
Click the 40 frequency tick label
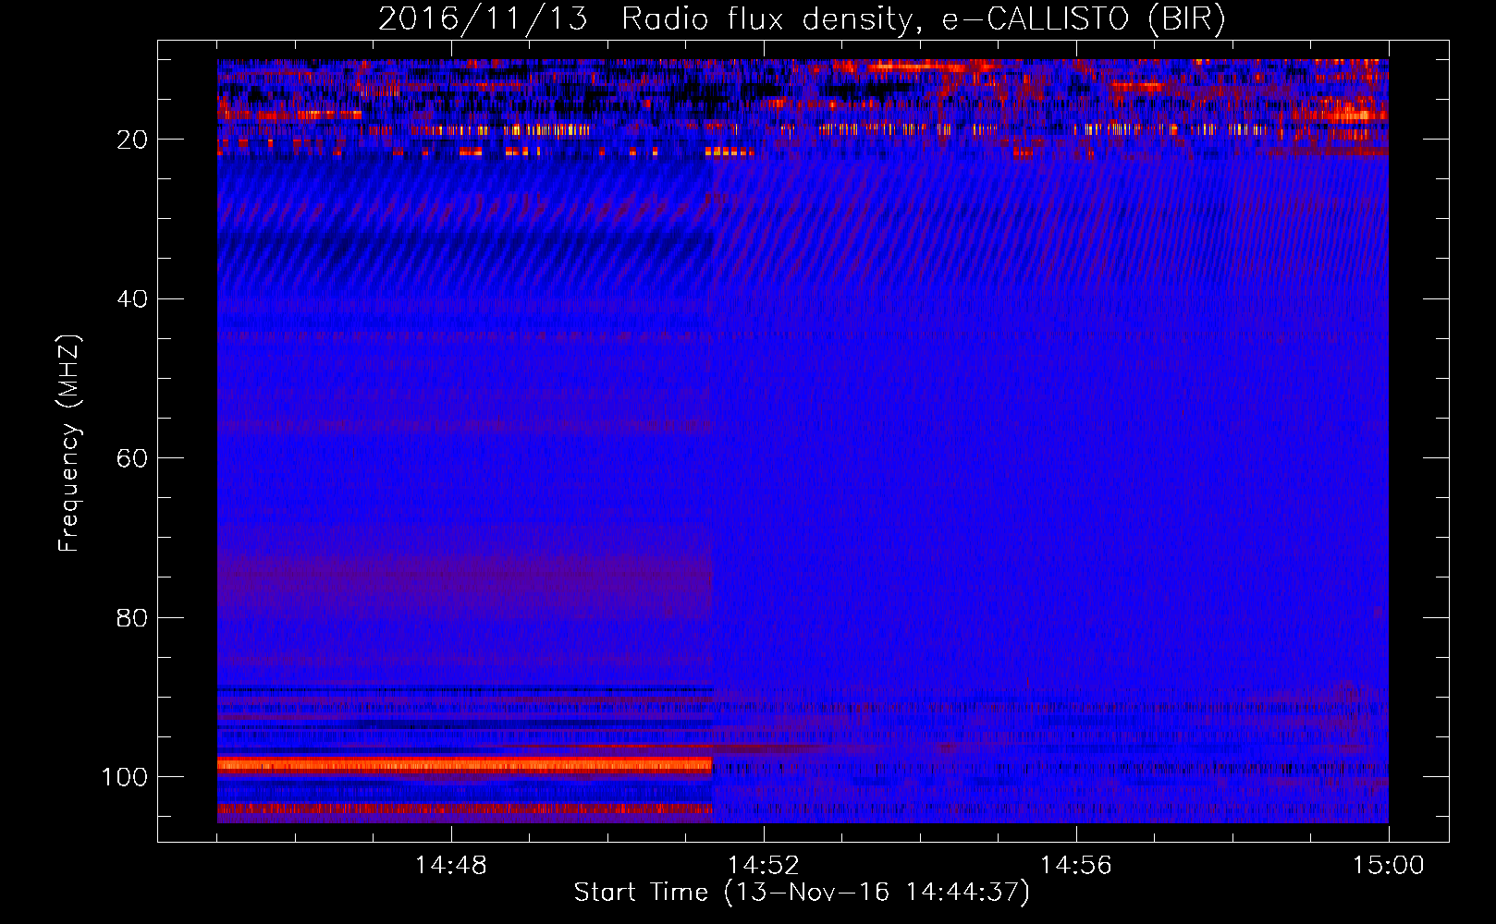click(132, 298)
